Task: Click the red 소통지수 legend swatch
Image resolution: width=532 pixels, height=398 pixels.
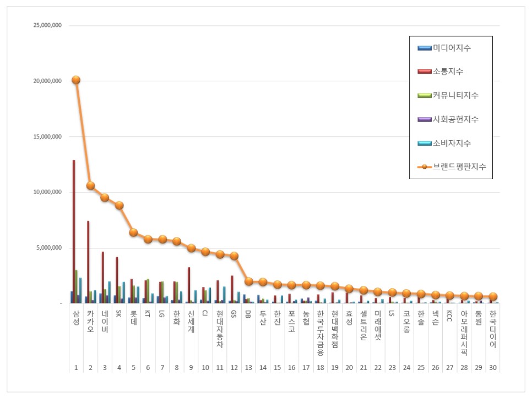Action: 425,72
